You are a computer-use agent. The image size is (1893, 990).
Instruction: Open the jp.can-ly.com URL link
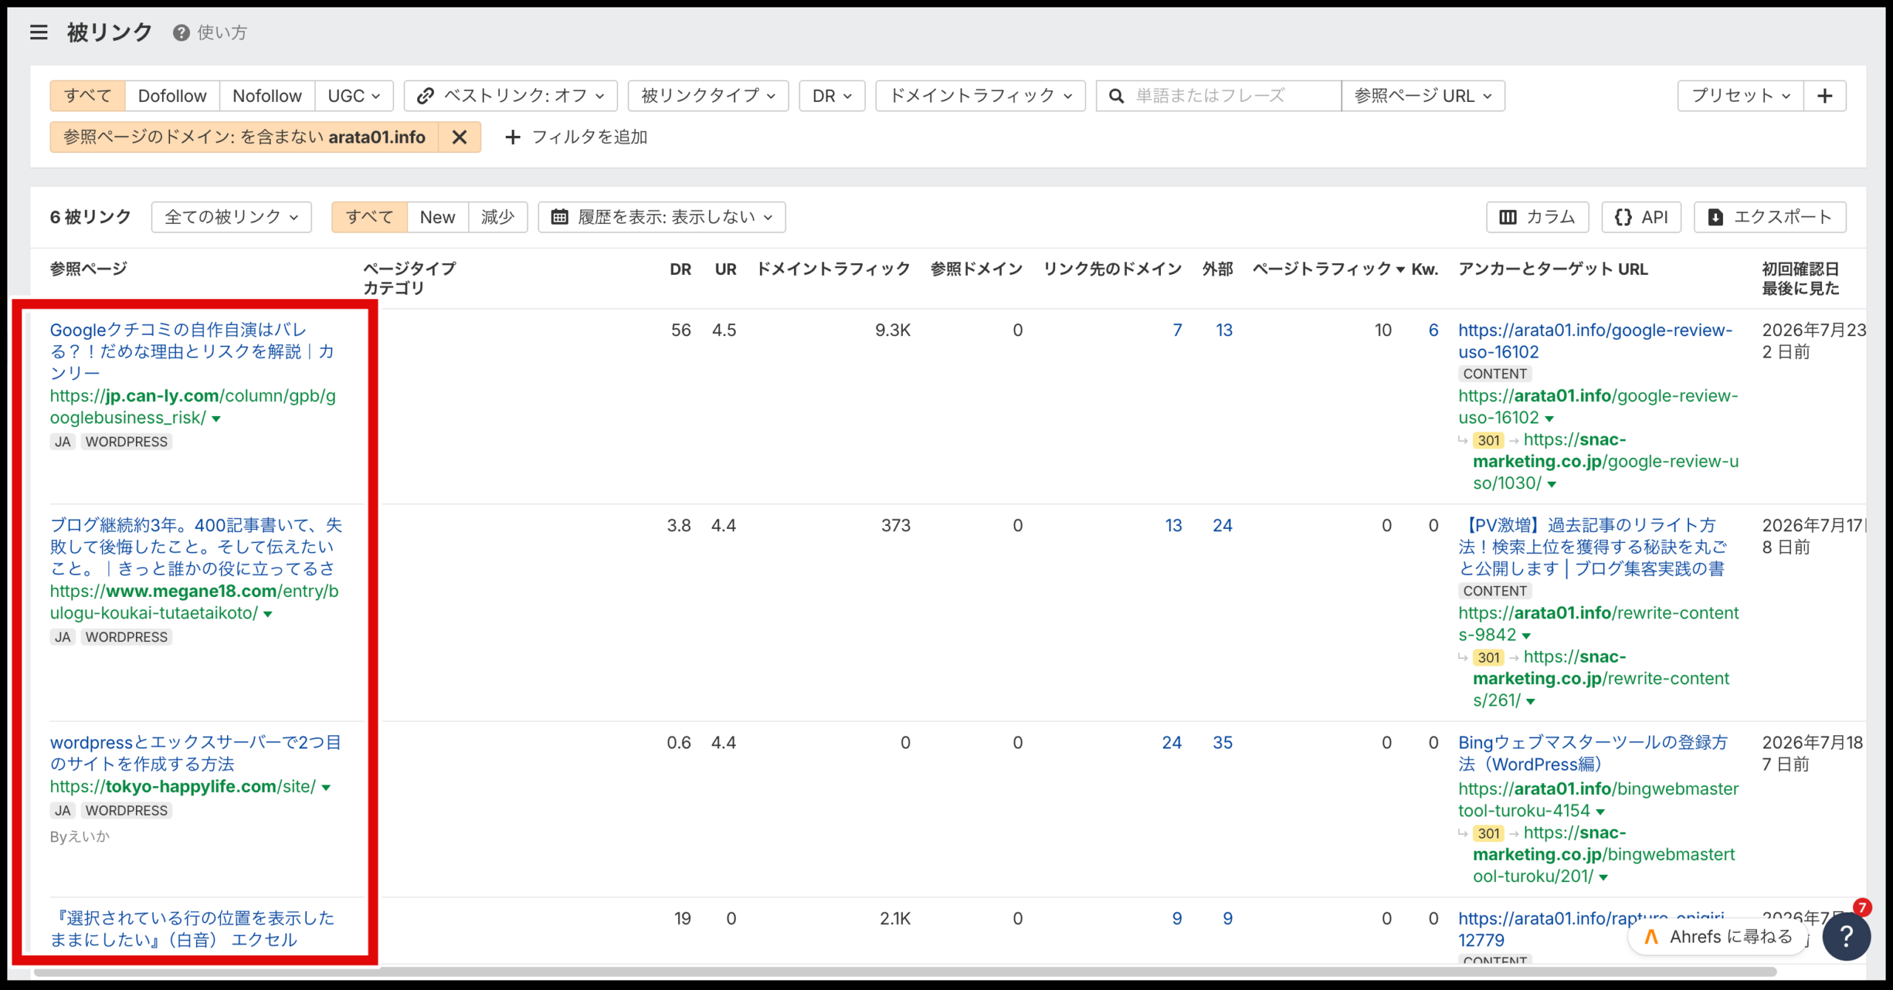click(x=192, y=407)
